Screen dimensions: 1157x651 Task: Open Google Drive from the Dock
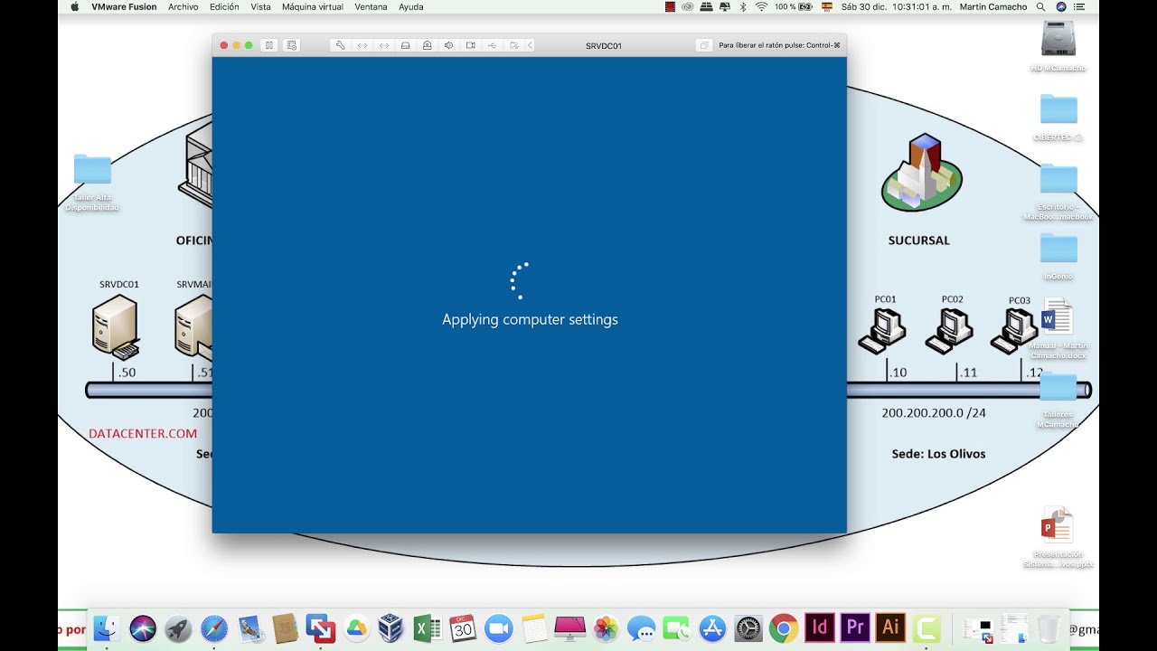(x=356, y=627)
